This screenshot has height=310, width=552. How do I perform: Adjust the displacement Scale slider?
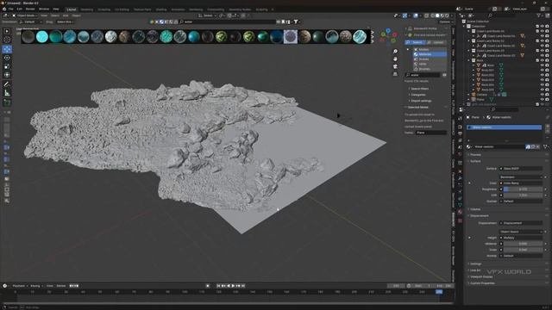click(x=523, y=250)
